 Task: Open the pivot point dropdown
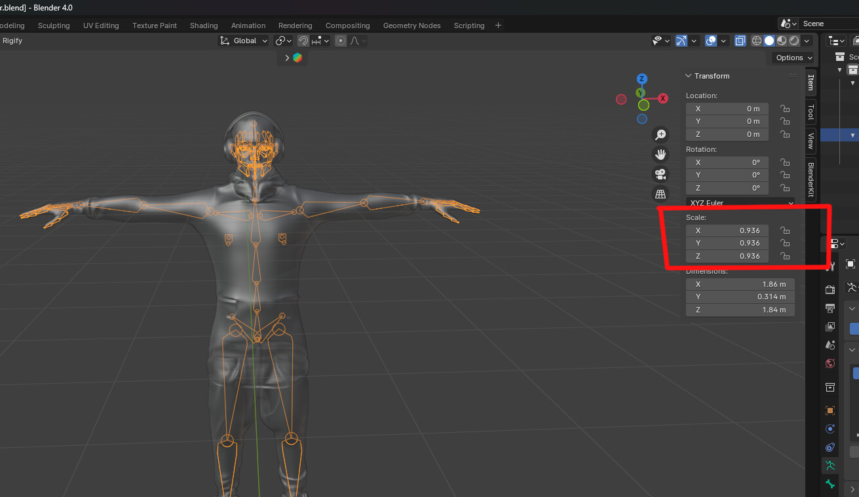point(284,41)
